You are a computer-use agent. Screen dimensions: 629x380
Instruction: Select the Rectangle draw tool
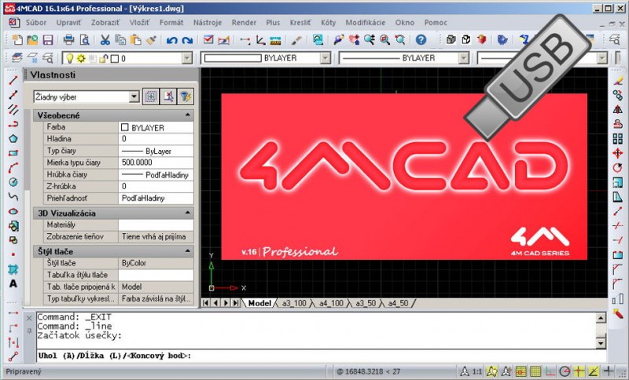coord(13,153)
